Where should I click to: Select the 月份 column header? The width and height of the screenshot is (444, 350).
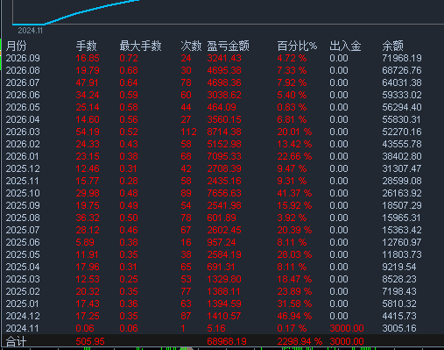pos(17,46)
